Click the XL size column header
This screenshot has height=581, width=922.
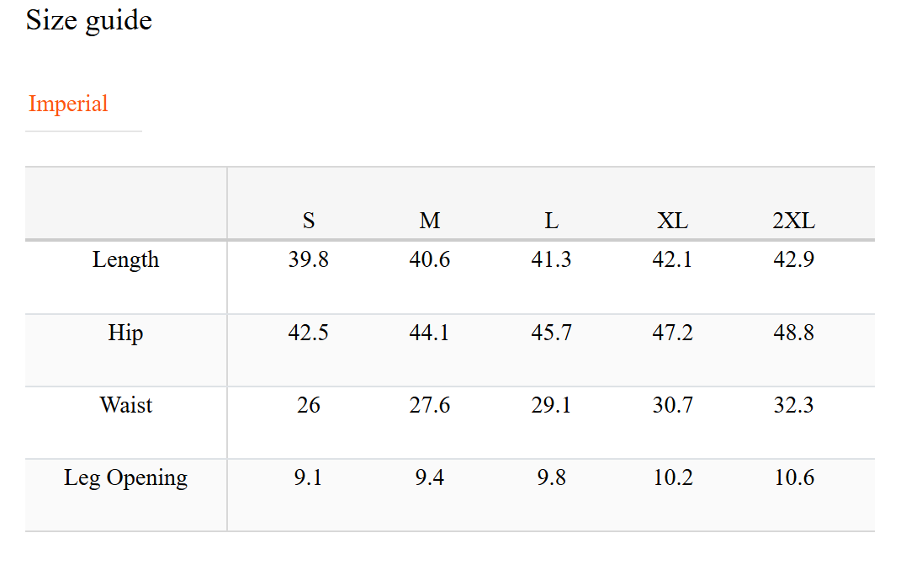pyautogui.click(x=672, y=221)
